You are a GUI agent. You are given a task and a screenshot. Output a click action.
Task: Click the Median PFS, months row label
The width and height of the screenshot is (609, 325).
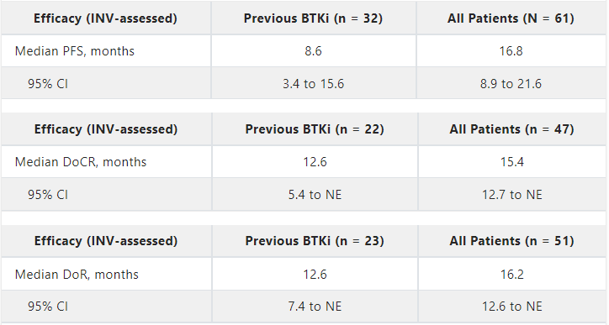click(75, 50)
